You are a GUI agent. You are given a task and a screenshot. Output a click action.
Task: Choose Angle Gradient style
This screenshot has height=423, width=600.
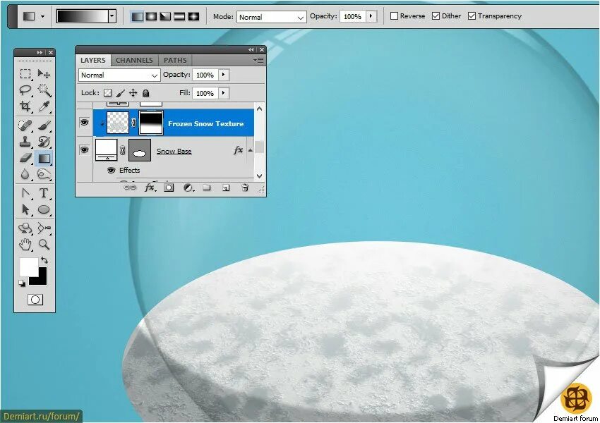coord(165,16)
